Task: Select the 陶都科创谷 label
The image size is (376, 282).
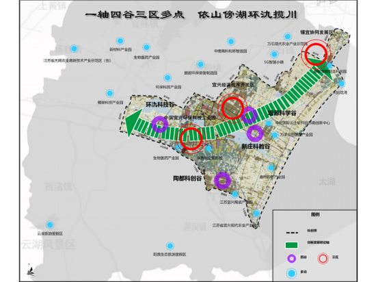Action: (x=187, y=179)
